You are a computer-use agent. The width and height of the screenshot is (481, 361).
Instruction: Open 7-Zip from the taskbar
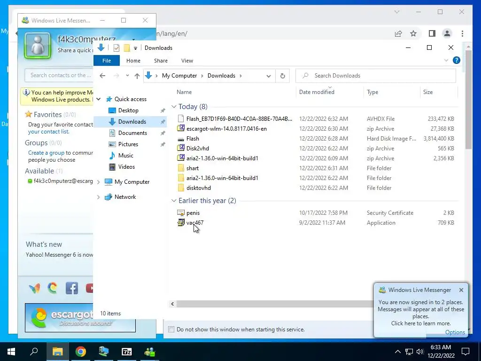point(127,352)
